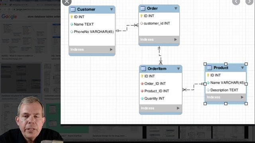
Task: Collapse the Product table using header arrow
Action: (243, 68)
